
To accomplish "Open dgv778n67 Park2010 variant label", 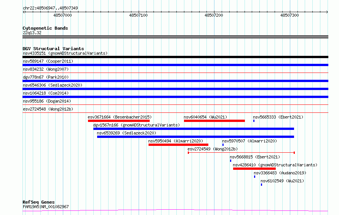I will point(46,77).
